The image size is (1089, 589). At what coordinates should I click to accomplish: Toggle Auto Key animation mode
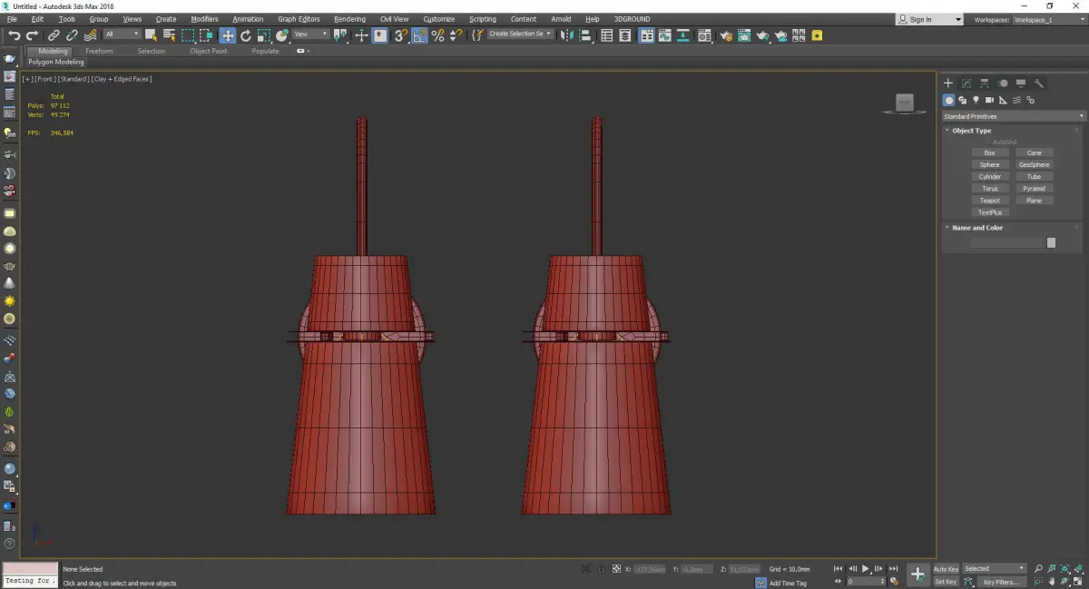tap(946, 569)
